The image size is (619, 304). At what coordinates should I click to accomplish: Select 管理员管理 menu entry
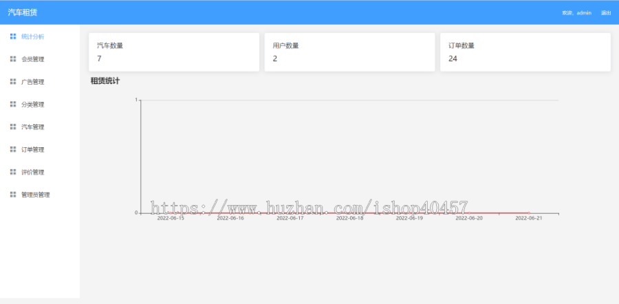tap(39, 194)
